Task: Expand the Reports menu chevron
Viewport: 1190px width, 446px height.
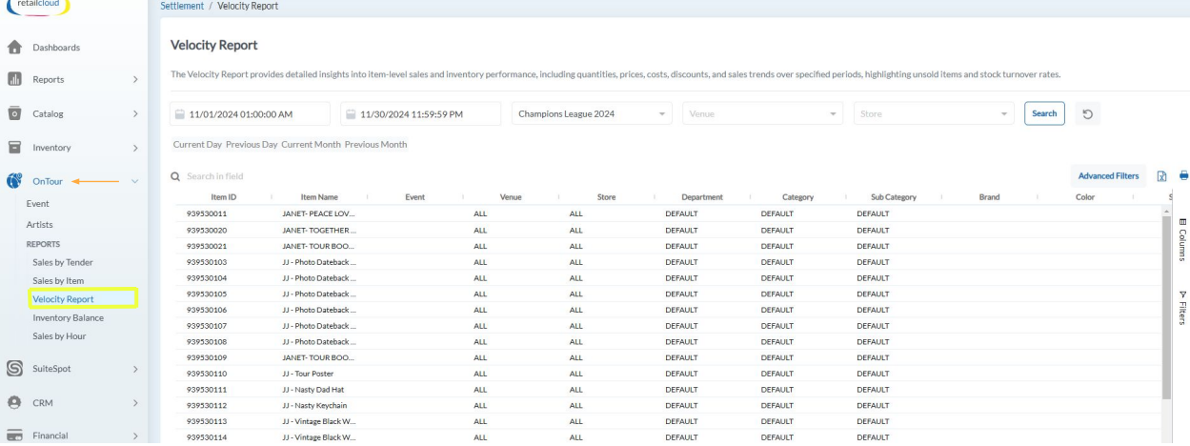Action: pos(135,80)
